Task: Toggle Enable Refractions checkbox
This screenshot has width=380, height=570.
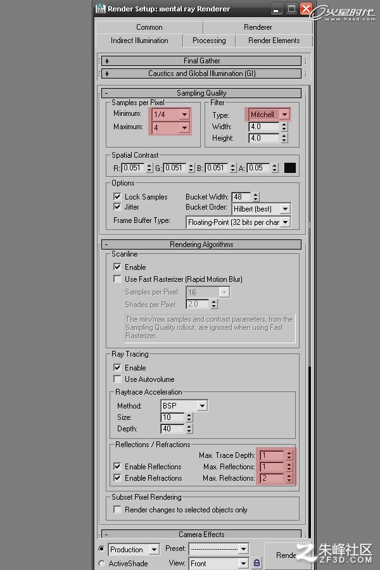Action: (117, 478)
